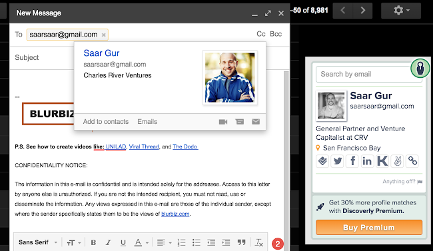Show the Cc field
Viewport: 433px width, 251px height.
coord(261,34)
